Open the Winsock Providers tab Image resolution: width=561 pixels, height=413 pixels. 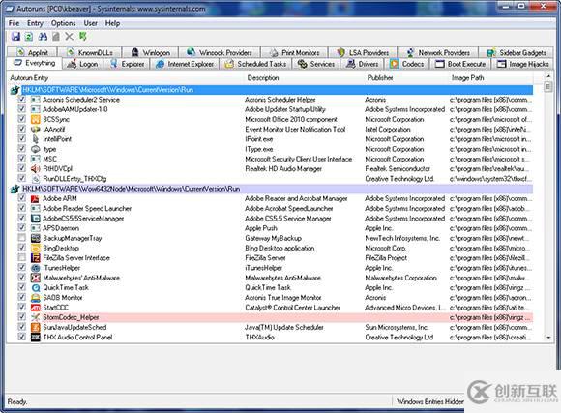[220, 53]
